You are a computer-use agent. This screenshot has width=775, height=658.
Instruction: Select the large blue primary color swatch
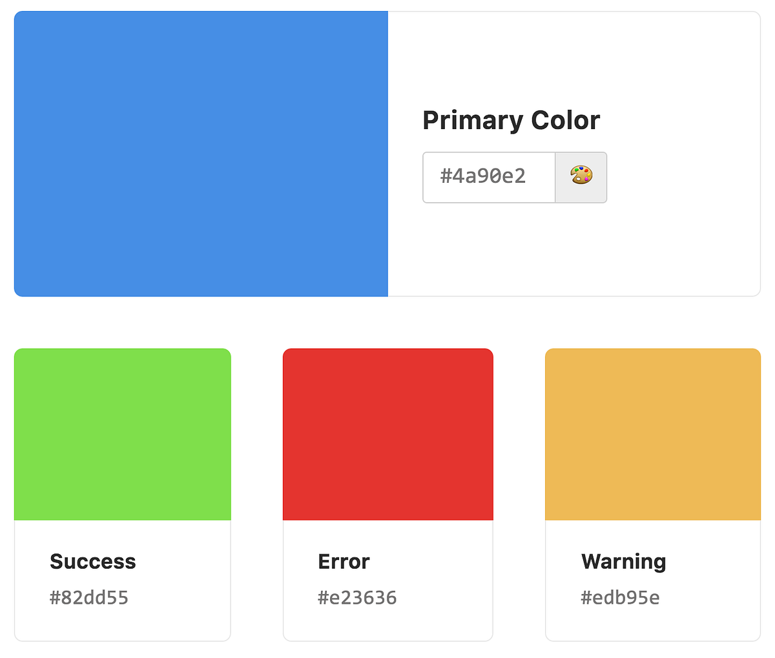200,153
